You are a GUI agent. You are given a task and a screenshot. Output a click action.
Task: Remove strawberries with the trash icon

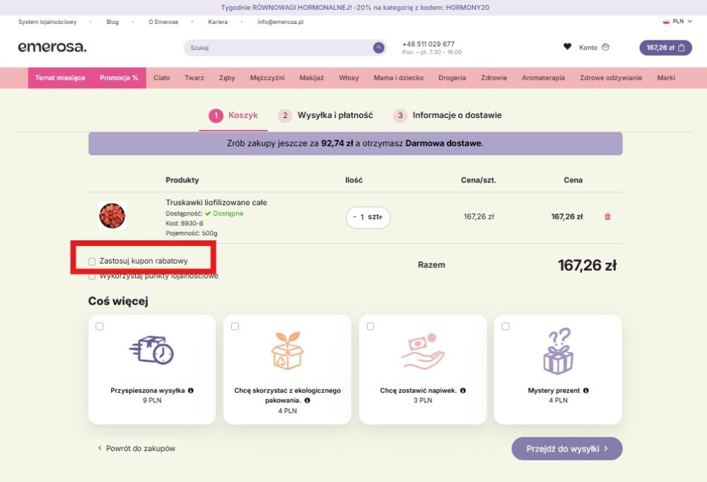[x=607, y=217]
